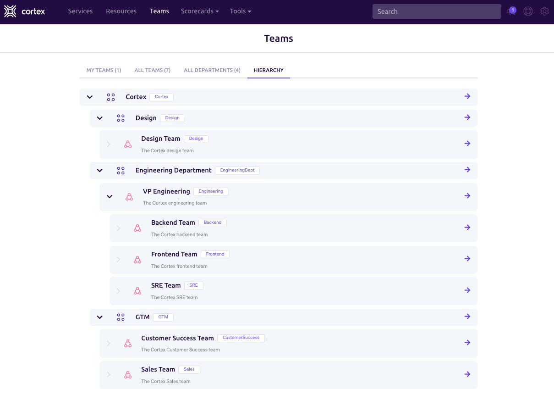554x400 pixels.
Task: Click the Engineering Department icon
Action: tap(121, 171)
